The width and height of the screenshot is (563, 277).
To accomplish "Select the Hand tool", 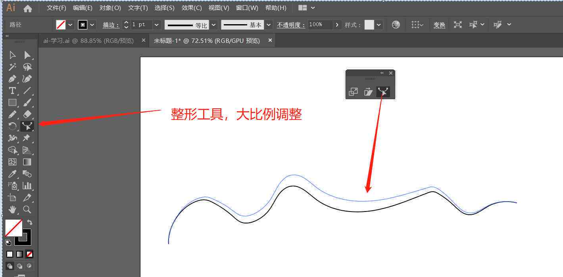I will tap(12, 209).
